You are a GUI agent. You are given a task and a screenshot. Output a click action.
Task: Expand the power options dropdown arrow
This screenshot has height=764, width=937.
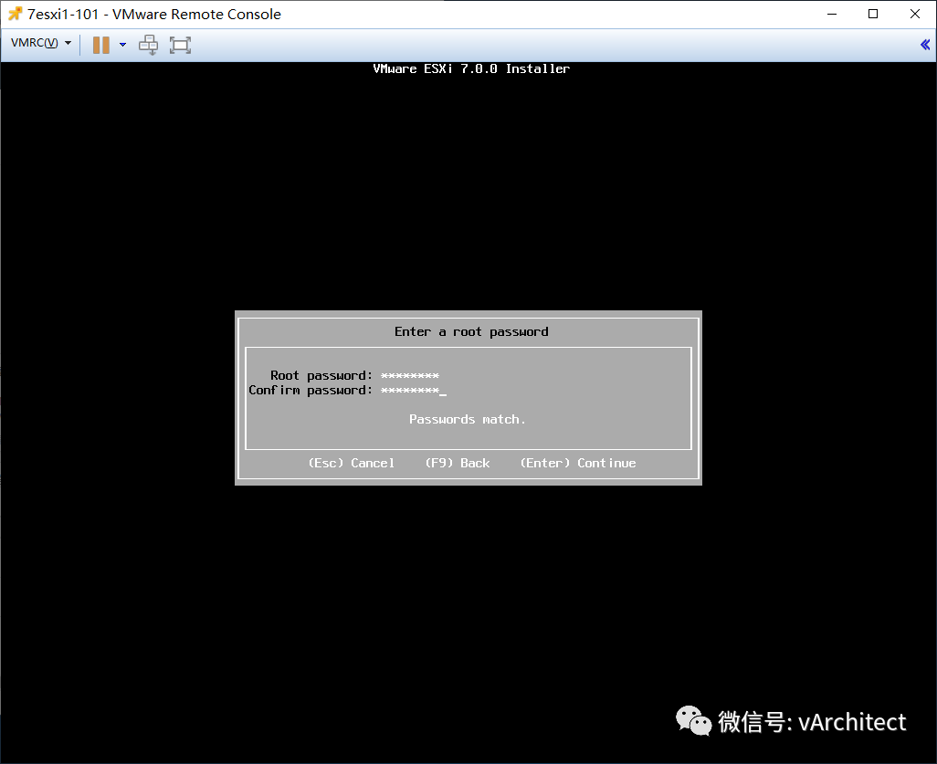tap(122, 45)
